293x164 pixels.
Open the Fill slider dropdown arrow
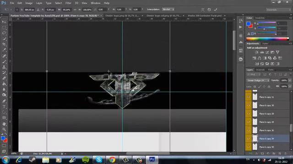click(x=290, y=87)
